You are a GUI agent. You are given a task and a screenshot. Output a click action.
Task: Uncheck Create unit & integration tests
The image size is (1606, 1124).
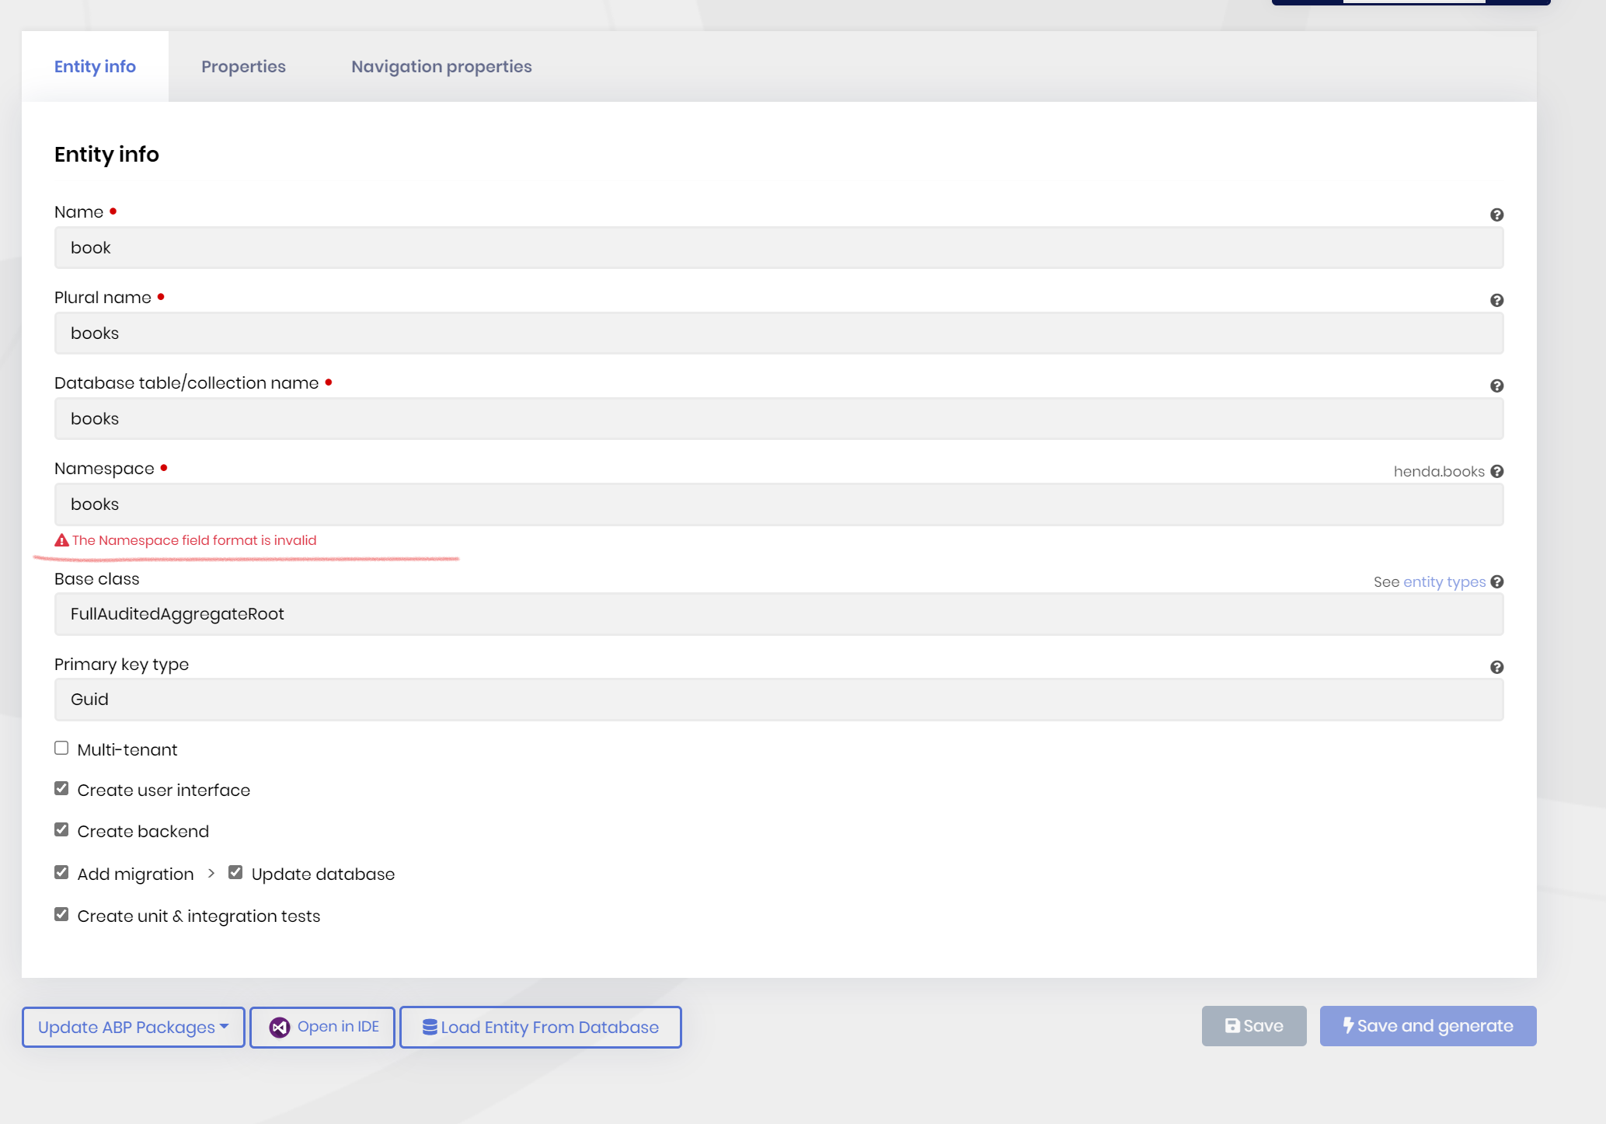click(61, 914)
